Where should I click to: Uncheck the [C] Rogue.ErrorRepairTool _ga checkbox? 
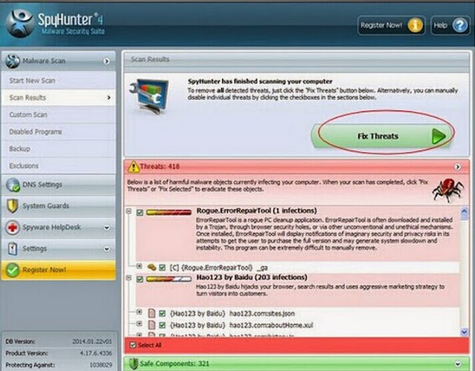pos(163,268)
